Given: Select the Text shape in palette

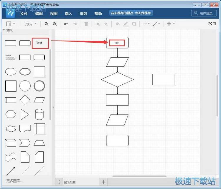Looking at the screenshot, I should coord(39,43).
